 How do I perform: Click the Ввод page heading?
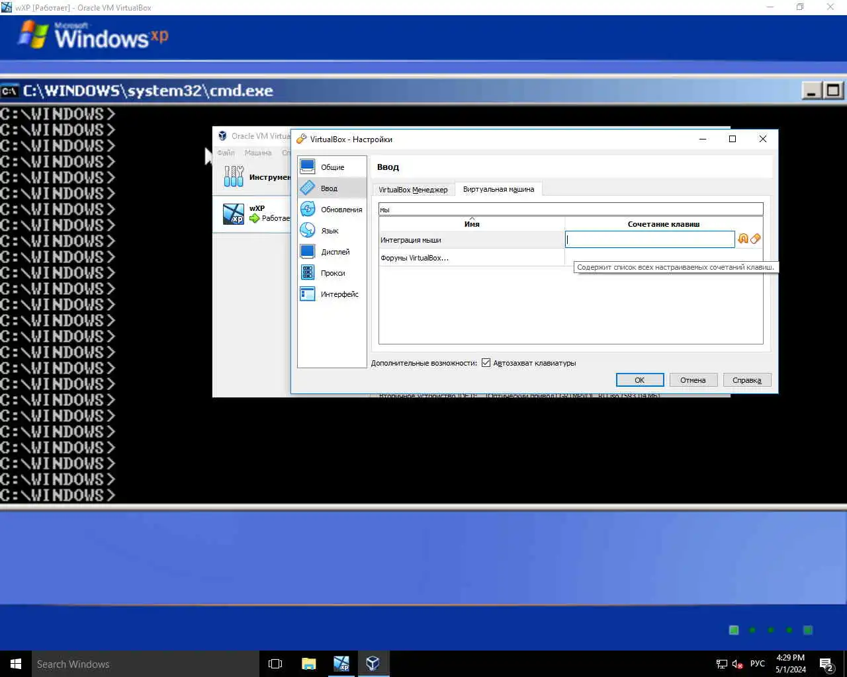[x=388, y=167]
